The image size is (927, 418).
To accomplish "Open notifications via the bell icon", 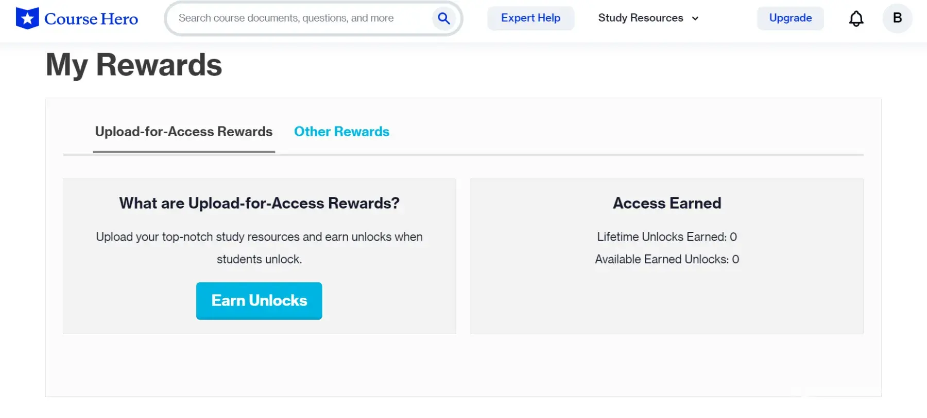I will click(x=856, y=19).
